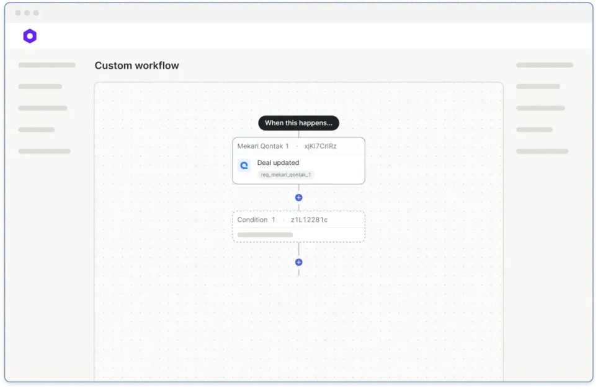Image resolution: width=598 pixels, height=389 pixels.
Task: Click the grey placeholder bar in Condition node
Action: click(x=265, y=235)
